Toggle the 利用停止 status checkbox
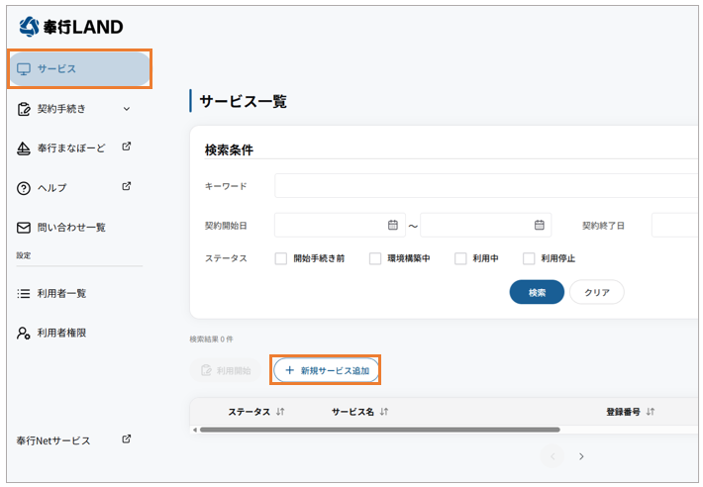The image size is (703, 487). (530, 258)
